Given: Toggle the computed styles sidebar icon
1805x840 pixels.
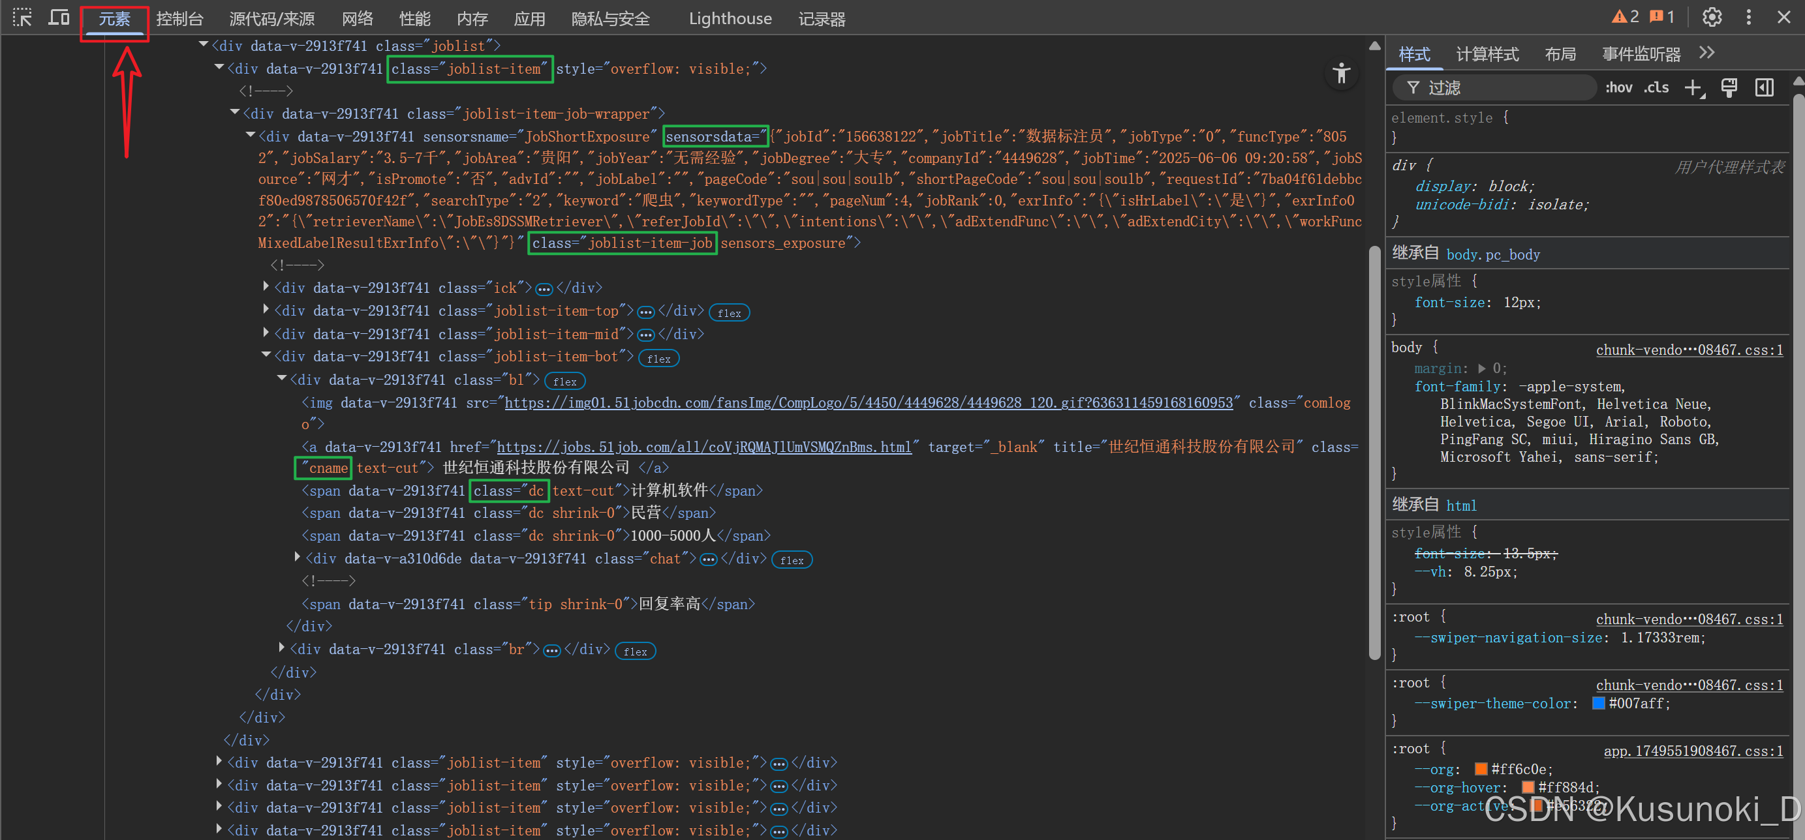Looking at the screenshot, I should [x=1765, y=88].
